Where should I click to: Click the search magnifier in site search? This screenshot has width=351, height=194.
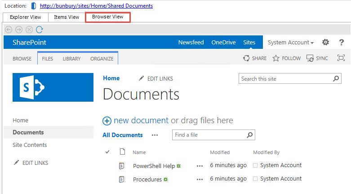point(336,79)
